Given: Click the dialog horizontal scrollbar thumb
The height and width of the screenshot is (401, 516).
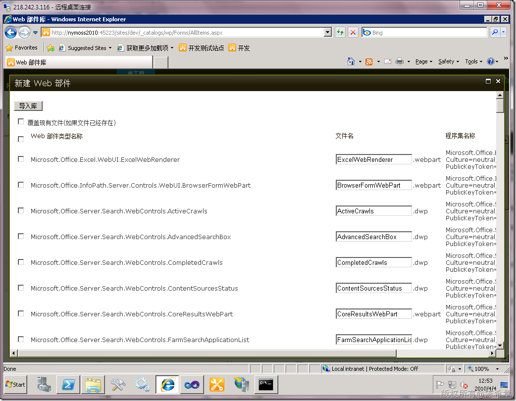Looking at the screenshot, I should 207,353.
